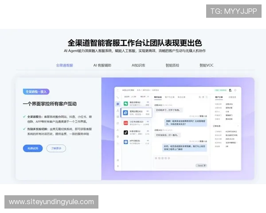Open the APP visitor conversation
The image size is (266, 213).
click(x=137, y=142)
